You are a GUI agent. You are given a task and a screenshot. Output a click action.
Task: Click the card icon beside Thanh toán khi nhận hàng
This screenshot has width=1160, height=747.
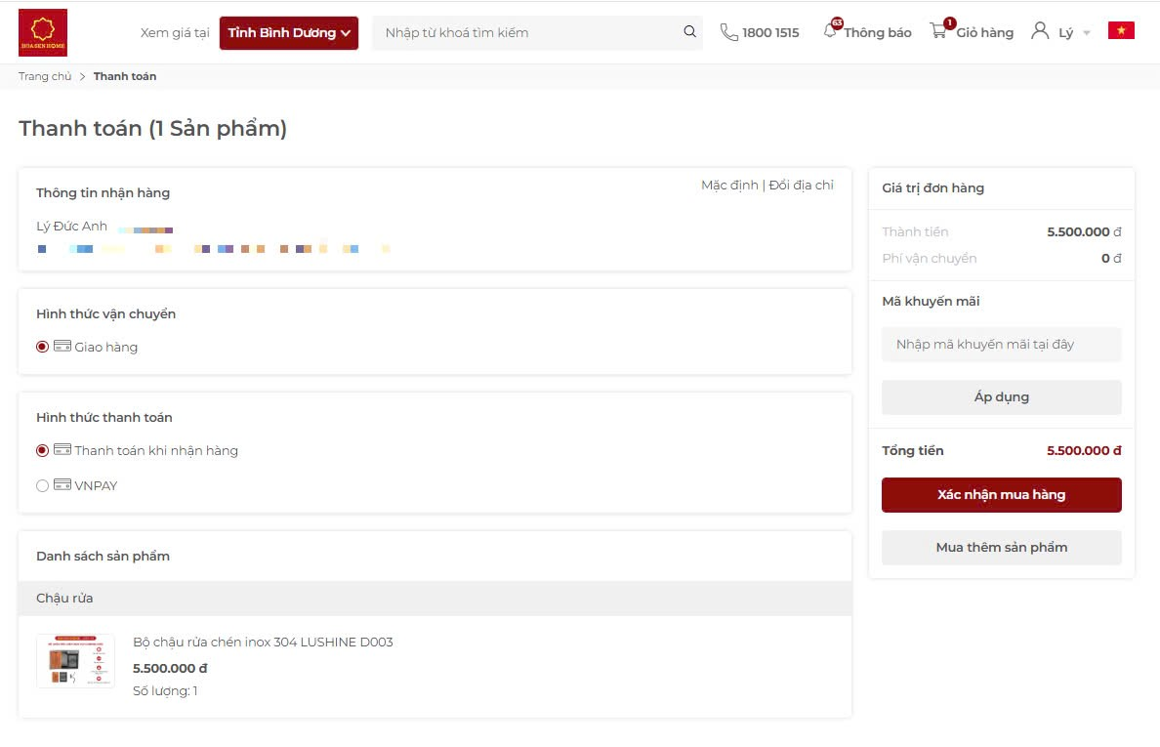pyautogui.click(x=62, y=450)
